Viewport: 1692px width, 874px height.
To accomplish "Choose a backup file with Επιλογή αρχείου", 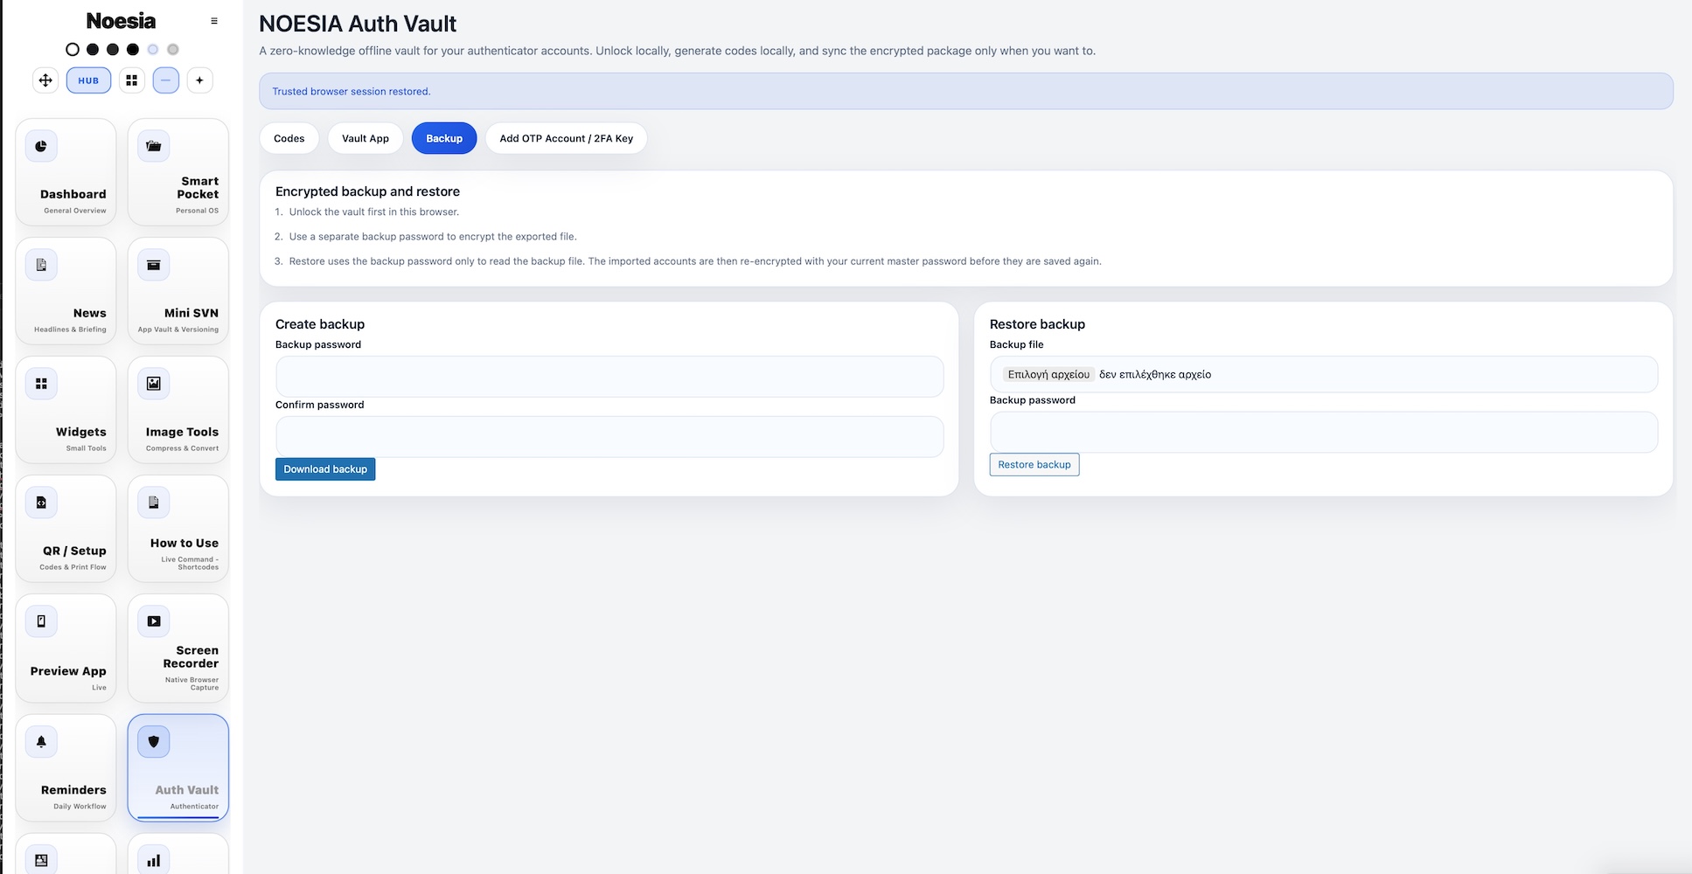I will [1048, 374].
